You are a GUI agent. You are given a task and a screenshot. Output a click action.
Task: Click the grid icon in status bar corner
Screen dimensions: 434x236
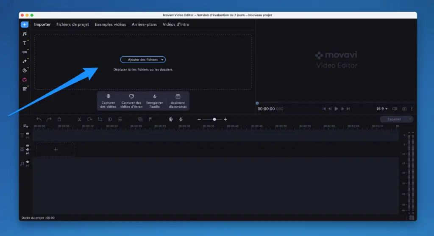tap(412, 218)
